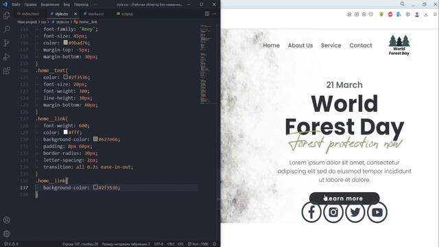This screenshot has width=439, height=247.
Task: Open the cube extensions icon in browser
Action: 407,14
